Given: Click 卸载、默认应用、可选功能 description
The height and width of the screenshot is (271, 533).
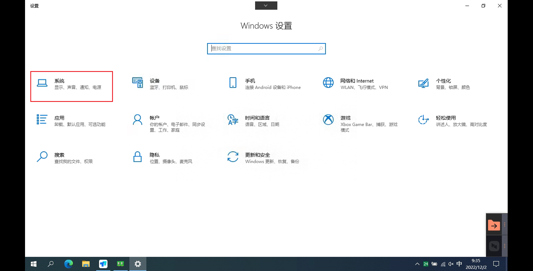Looking at the screenshot, I should (x=80, y=124).
